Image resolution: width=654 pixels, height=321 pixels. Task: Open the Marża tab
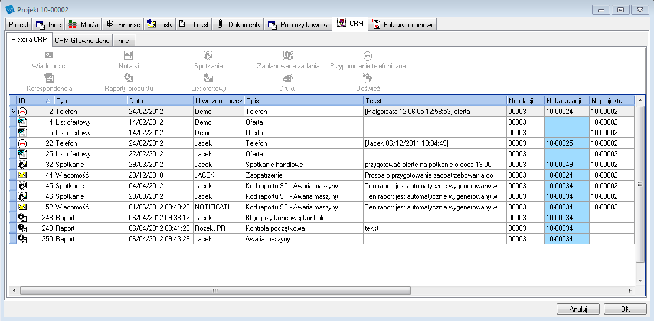(83, 25)
